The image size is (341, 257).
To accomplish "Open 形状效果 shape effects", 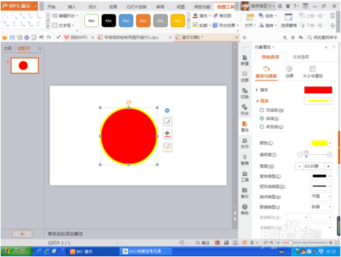I will coord(226,25).
